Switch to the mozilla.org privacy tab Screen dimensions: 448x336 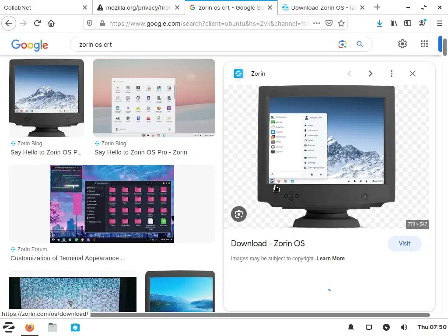[139, 7]
